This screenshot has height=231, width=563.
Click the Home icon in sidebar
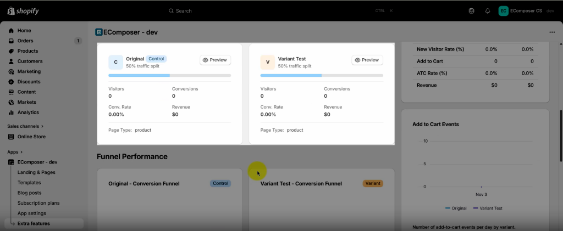(11, 31)
